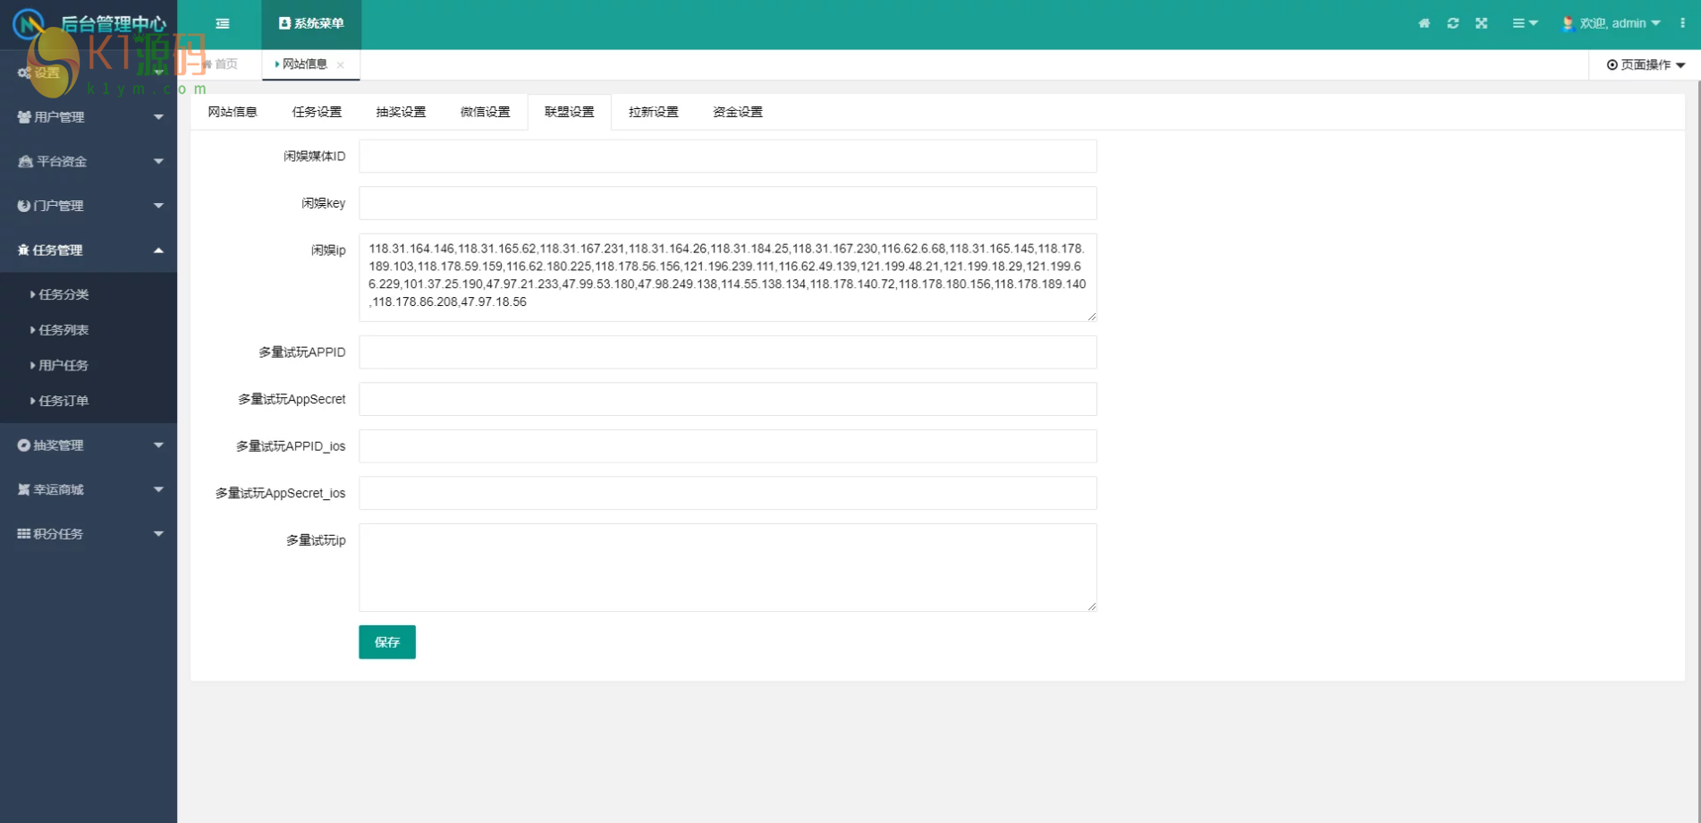This screenshot has height=823, width=1701.
Task: Go to home via header house icon
Action: 1424,23
